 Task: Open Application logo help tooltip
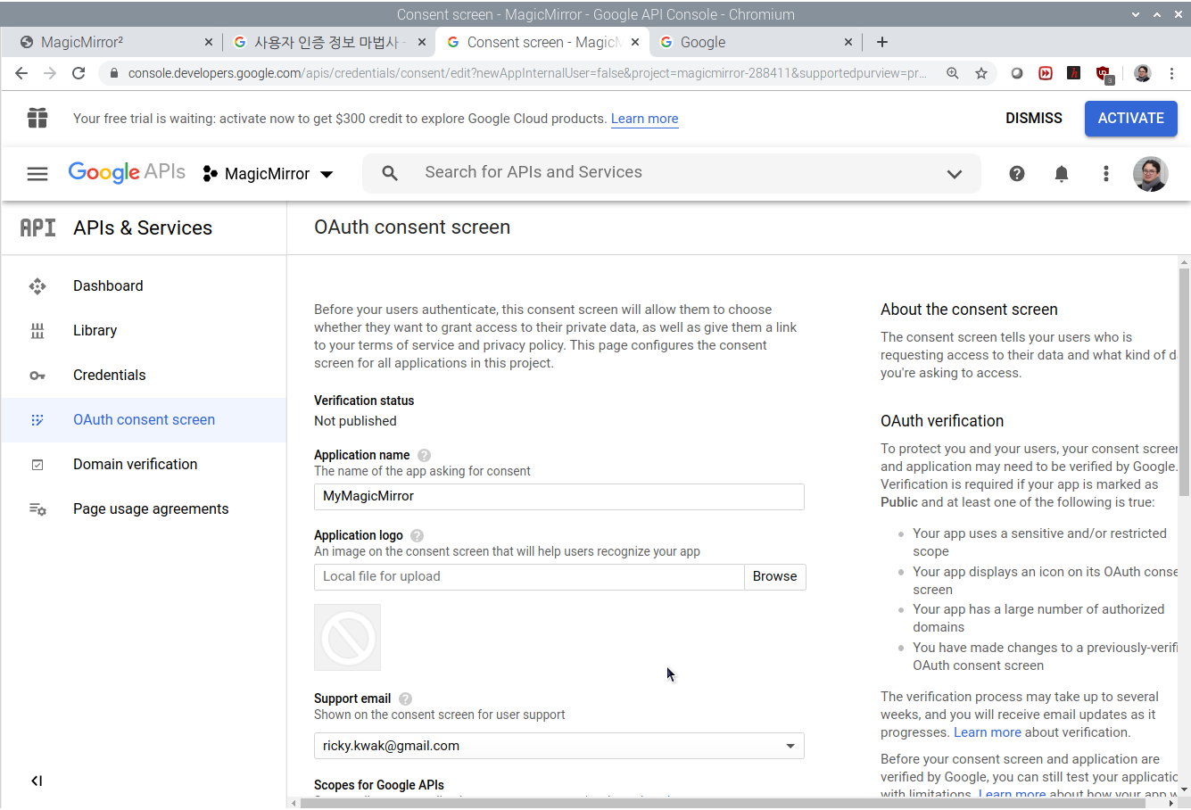pos(418,535)
